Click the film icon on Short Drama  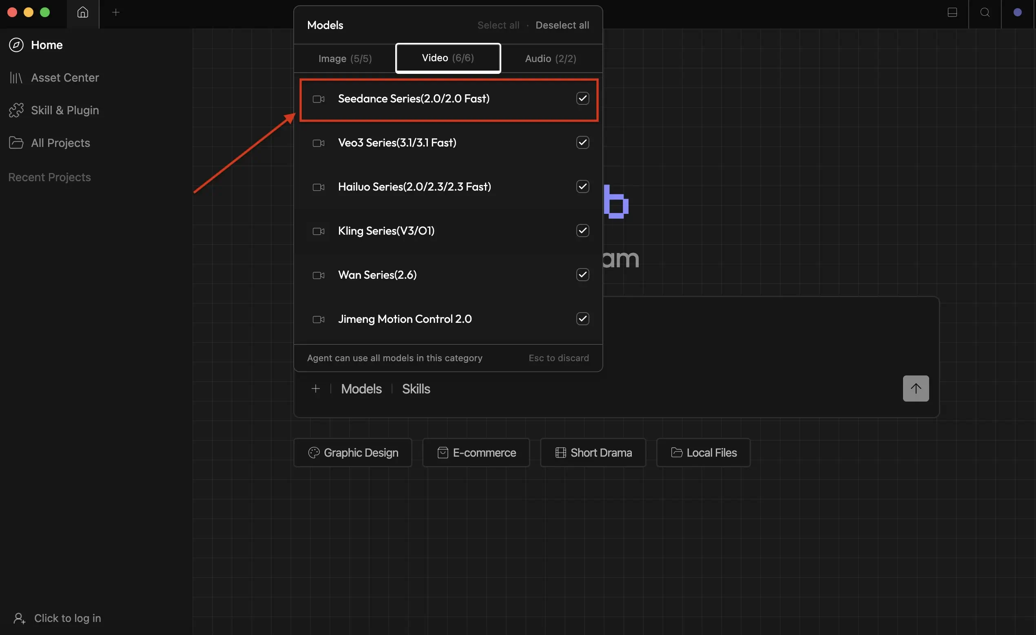(560, 452)
